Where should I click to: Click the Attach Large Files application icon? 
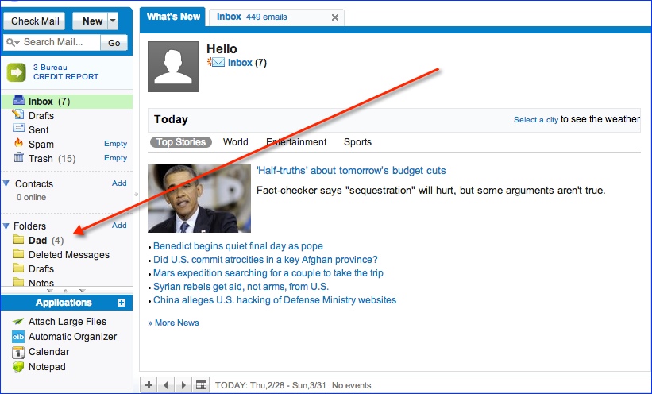tap(18, 322)
